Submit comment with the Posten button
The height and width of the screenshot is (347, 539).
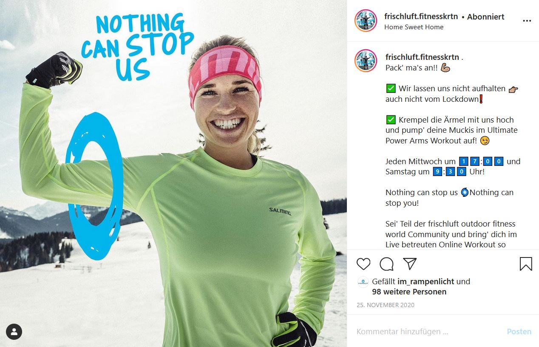tap(519, 332)
